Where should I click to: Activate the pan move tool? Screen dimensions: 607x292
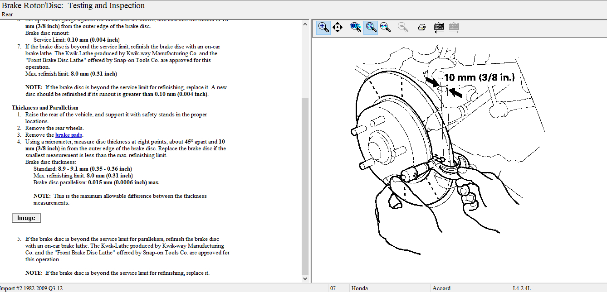pos(338,28)
